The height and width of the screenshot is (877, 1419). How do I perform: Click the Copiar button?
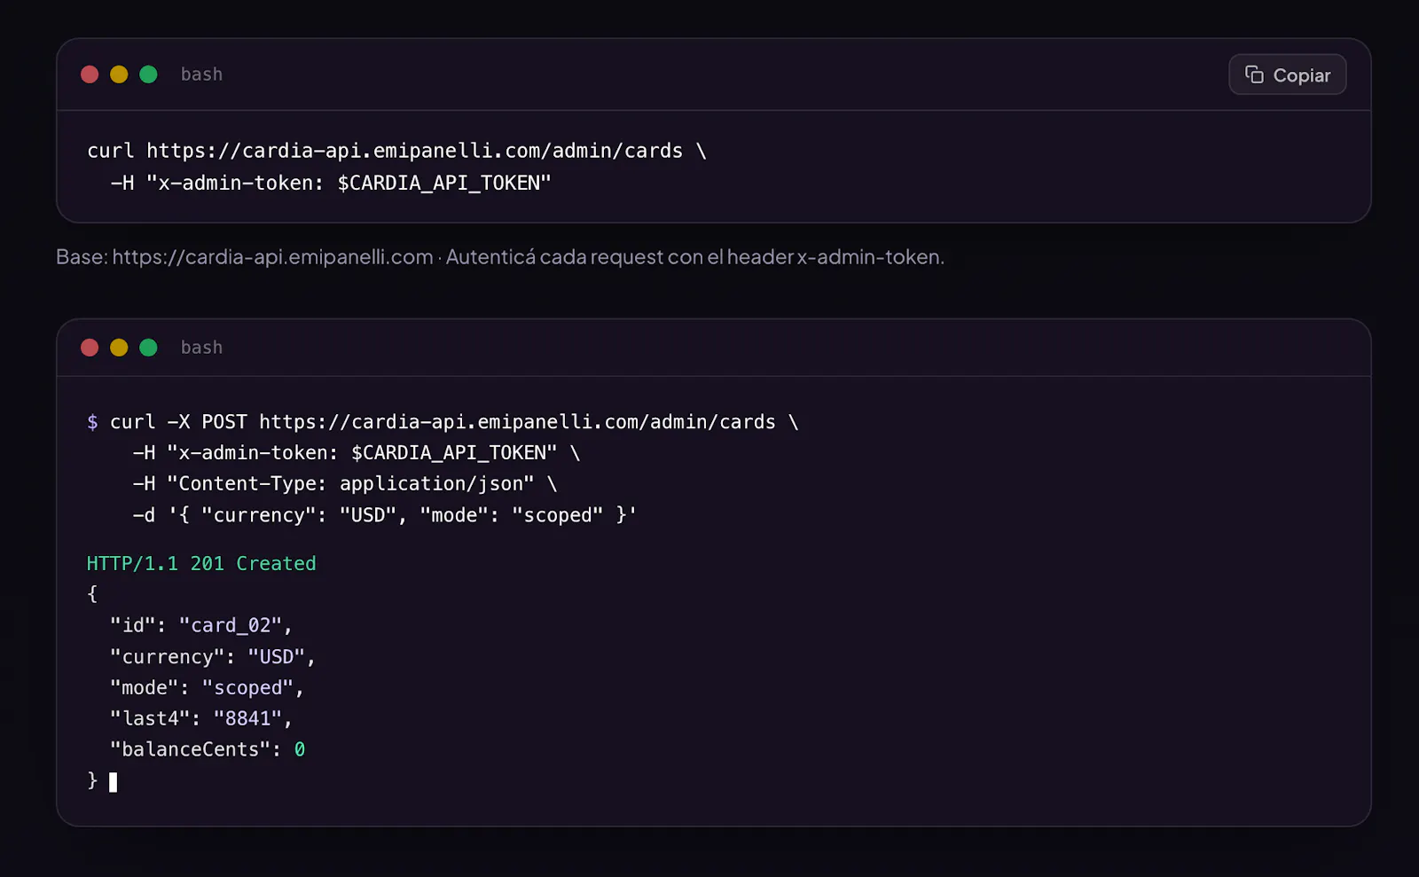tap(1287, 74)
